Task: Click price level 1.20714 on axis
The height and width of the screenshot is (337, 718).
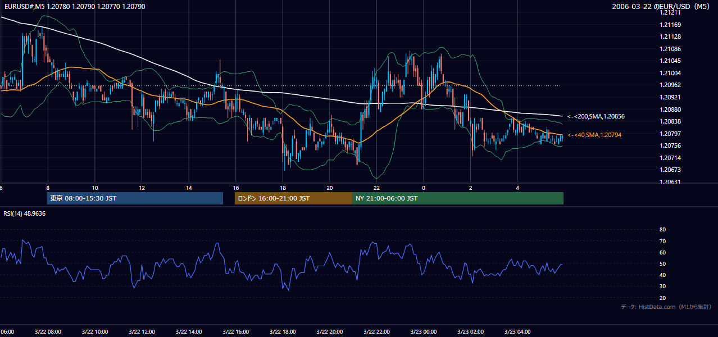Action: [670, 158]
